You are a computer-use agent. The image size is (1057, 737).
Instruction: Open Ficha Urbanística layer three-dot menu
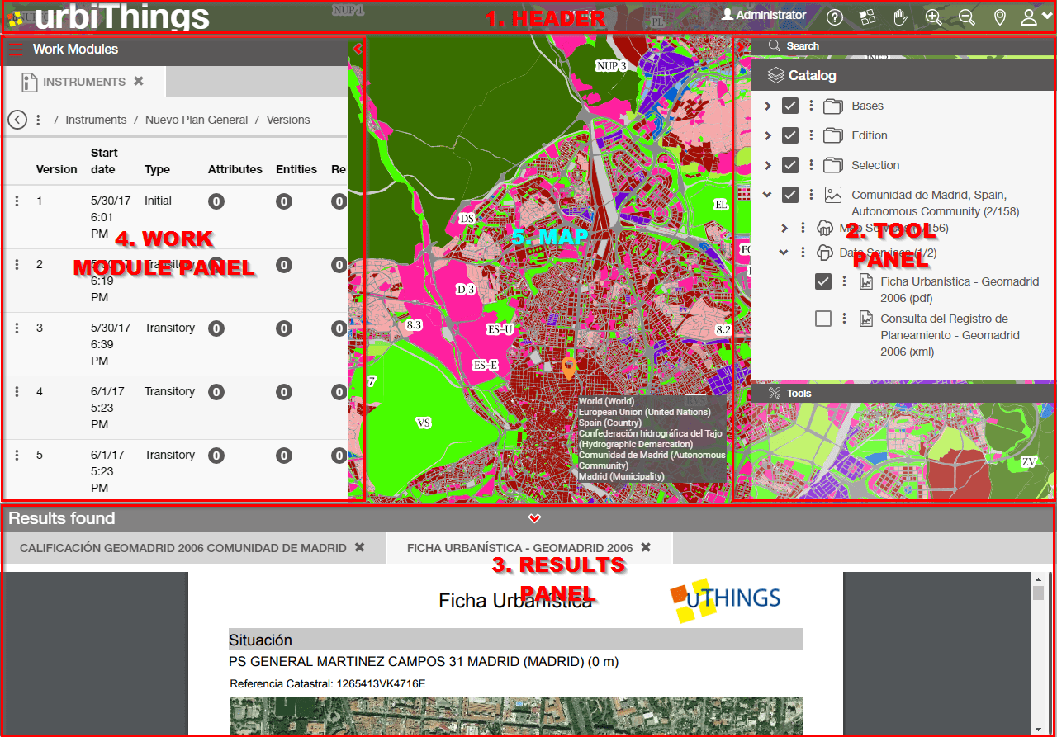tap(844, 281)
